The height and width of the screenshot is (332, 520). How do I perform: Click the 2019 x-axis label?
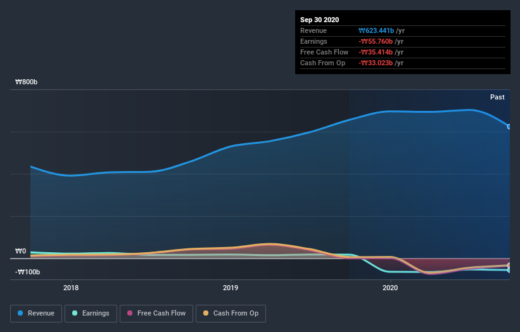pos(231,288)
